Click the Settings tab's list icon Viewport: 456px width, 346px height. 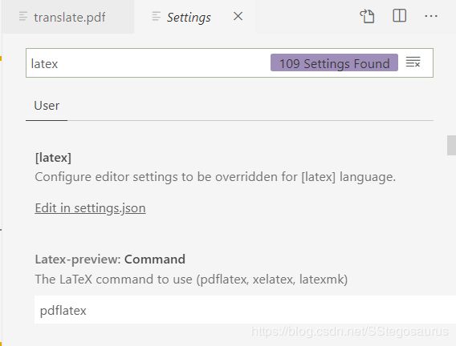click(157, 17)
